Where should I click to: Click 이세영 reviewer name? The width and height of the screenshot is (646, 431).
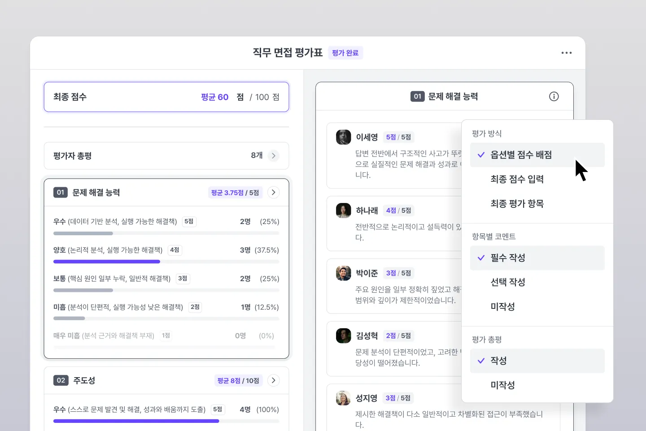pos(367,137)
